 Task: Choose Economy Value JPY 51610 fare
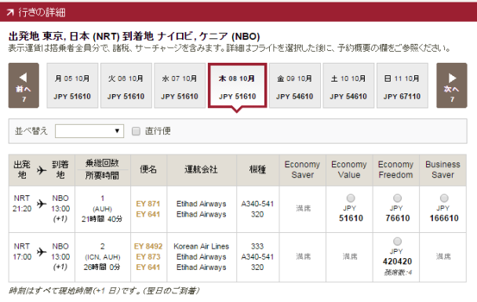coord(351,198)
